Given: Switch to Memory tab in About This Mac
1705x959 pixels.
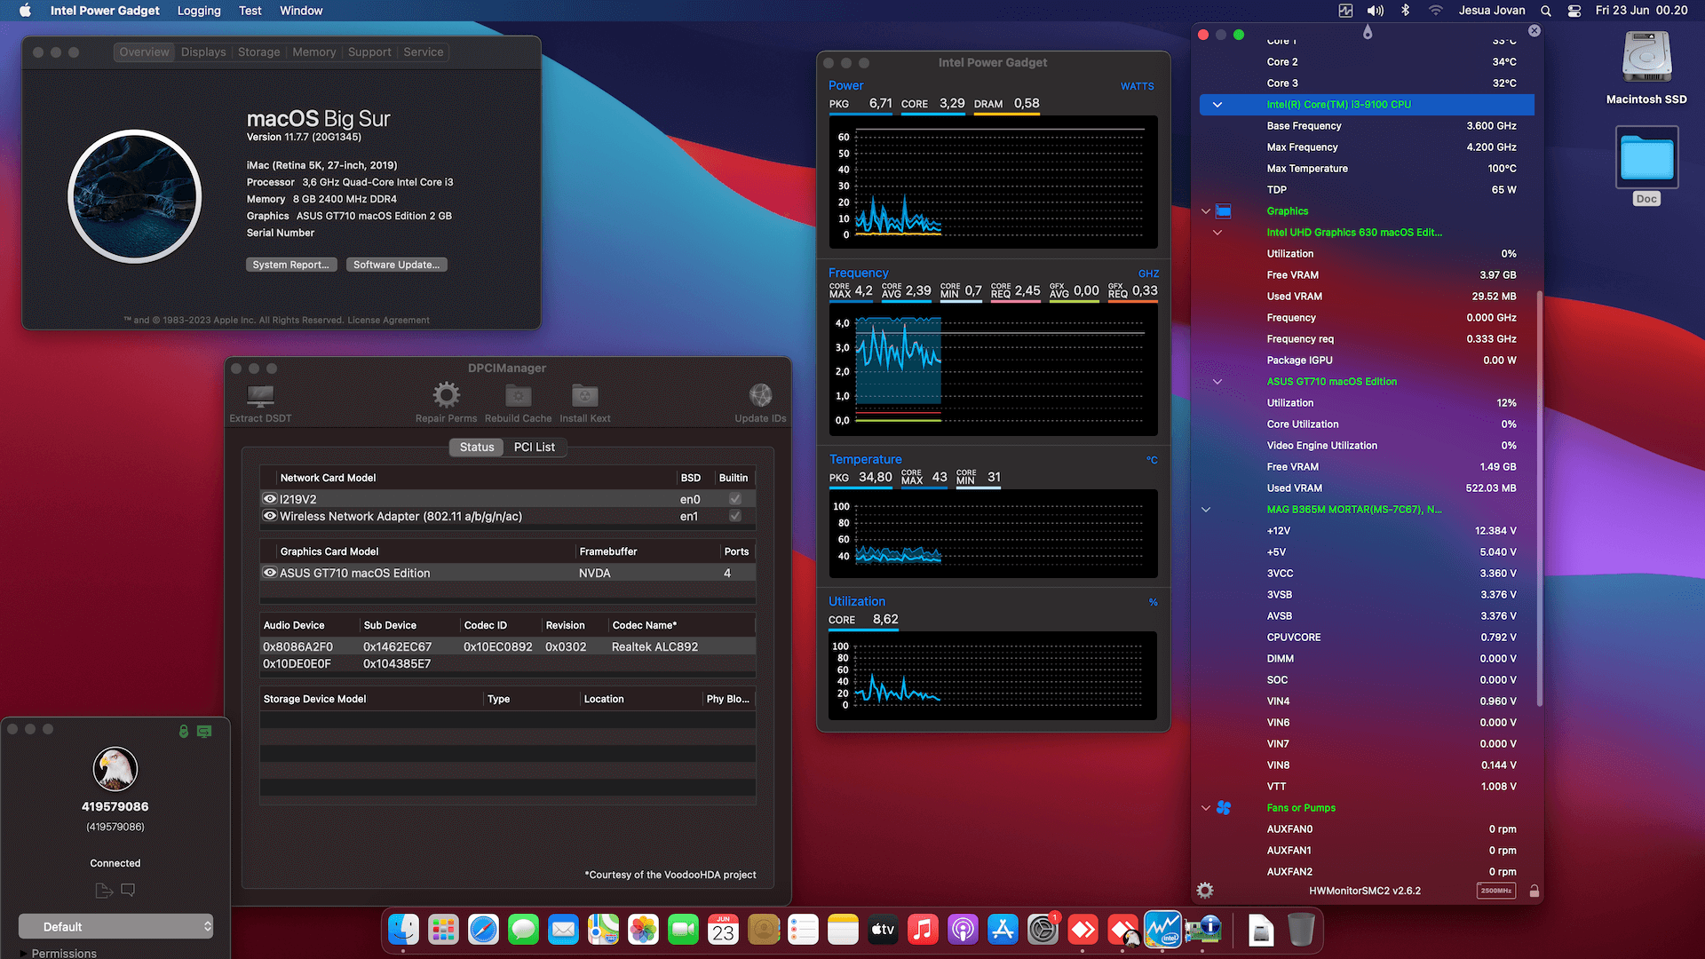Looking at the screenshot, I should coord(314,52).
